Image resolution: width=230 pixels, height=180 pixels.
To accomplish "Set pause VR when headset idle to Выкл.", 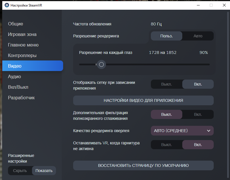I will coord(167,145).
